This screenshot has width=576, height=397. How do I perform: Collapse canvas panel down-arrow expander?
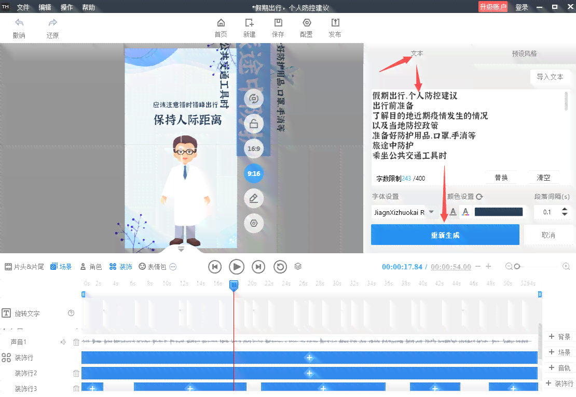coord(181,249)
